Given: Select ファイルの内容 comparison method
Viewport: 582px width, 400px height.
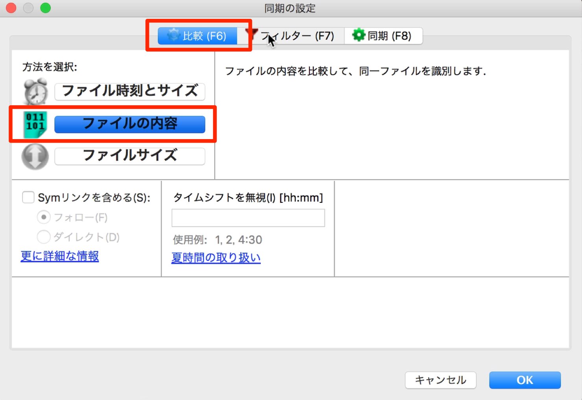Looking at the screenshot, I should tap(130, 124).
